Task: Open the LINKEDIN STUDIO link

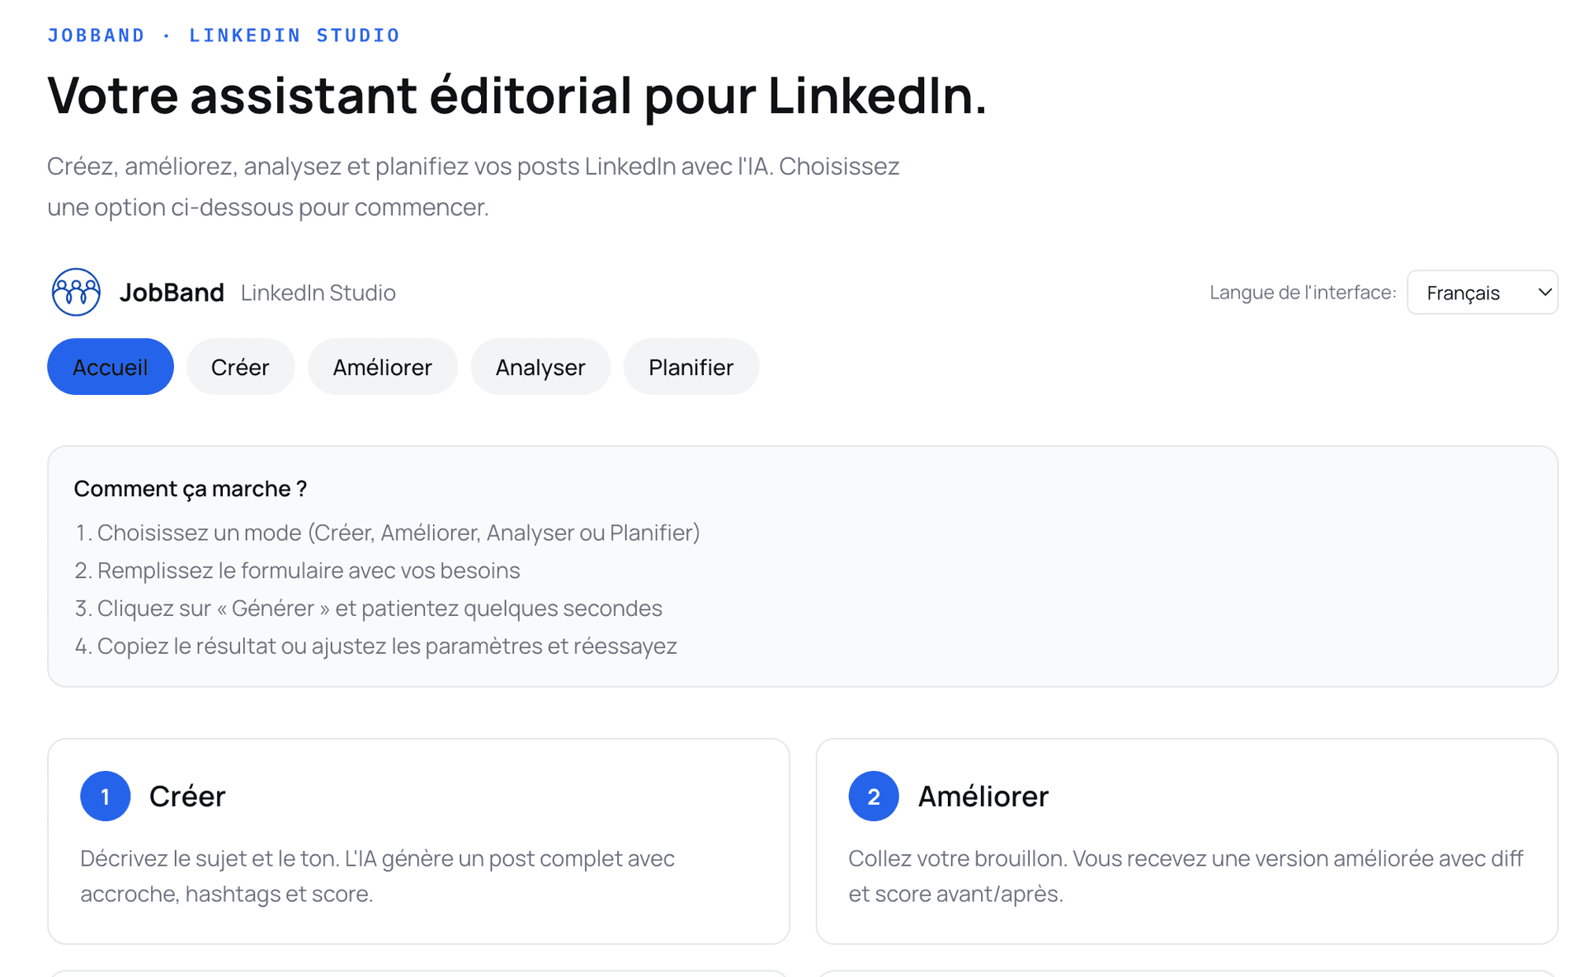Action: click(x=295, y=35)
